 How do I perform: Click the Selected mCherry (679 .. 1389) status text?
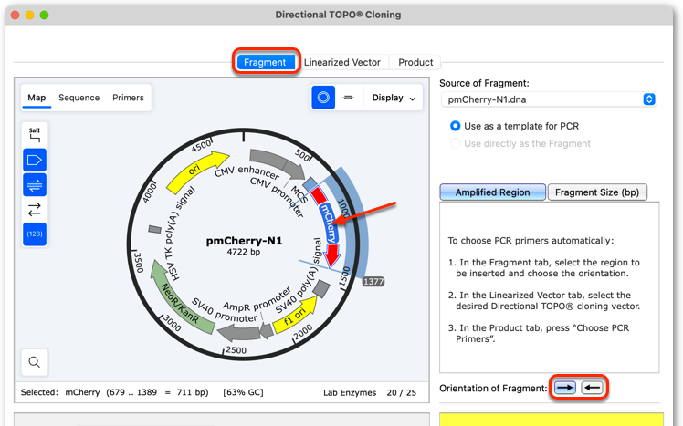click(x=114, y=392)
